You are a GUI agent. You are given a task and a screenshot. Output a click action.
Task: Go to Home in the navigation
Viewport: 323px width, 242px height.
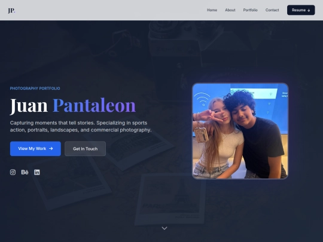[212, 10]
